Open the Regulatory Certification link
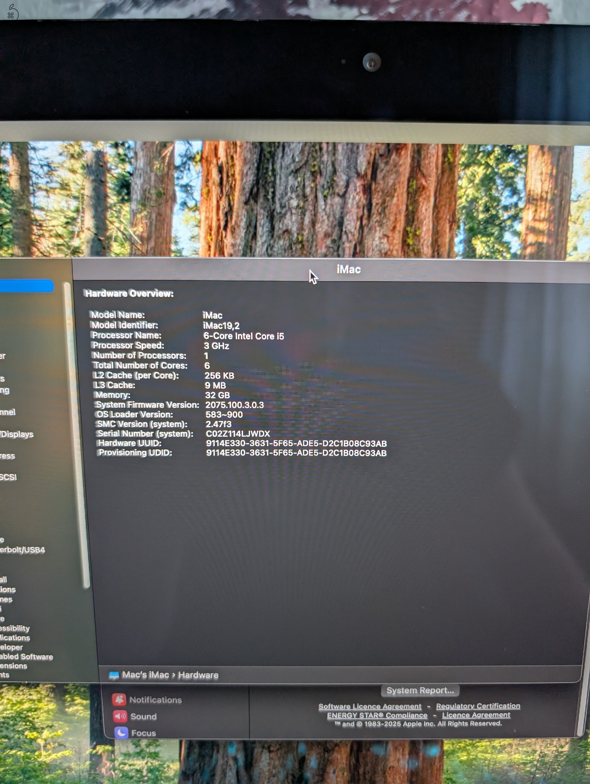590x784 pixels. point(478,706)
